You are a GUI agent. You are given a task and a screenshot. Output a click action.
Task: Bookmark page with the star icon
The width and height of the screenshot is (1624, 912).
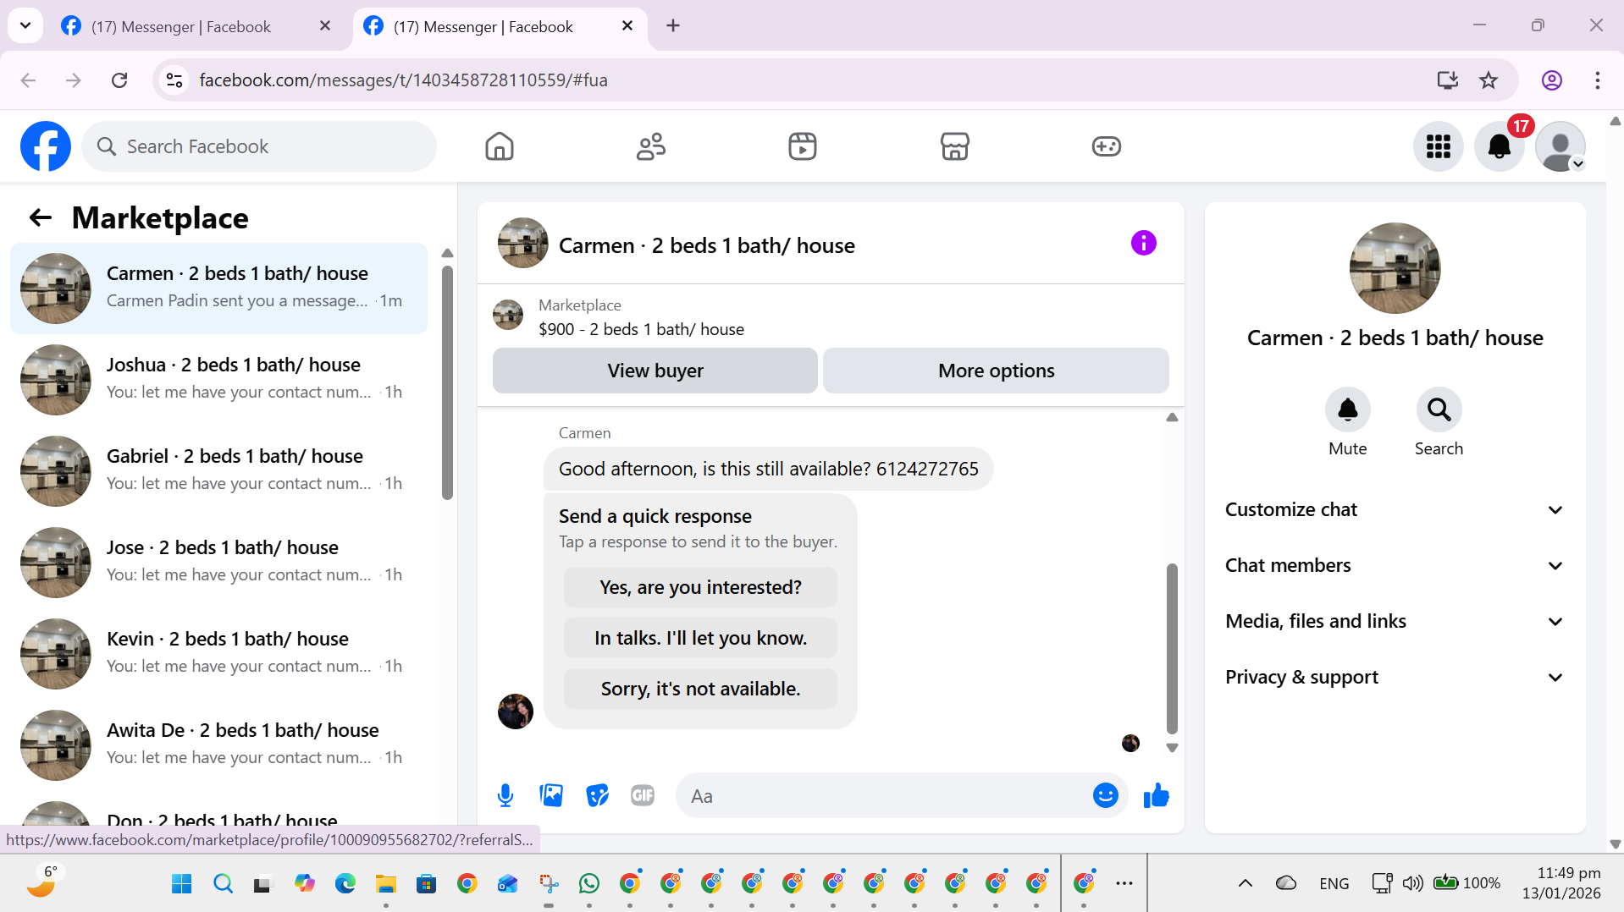tap(1488, 80)
